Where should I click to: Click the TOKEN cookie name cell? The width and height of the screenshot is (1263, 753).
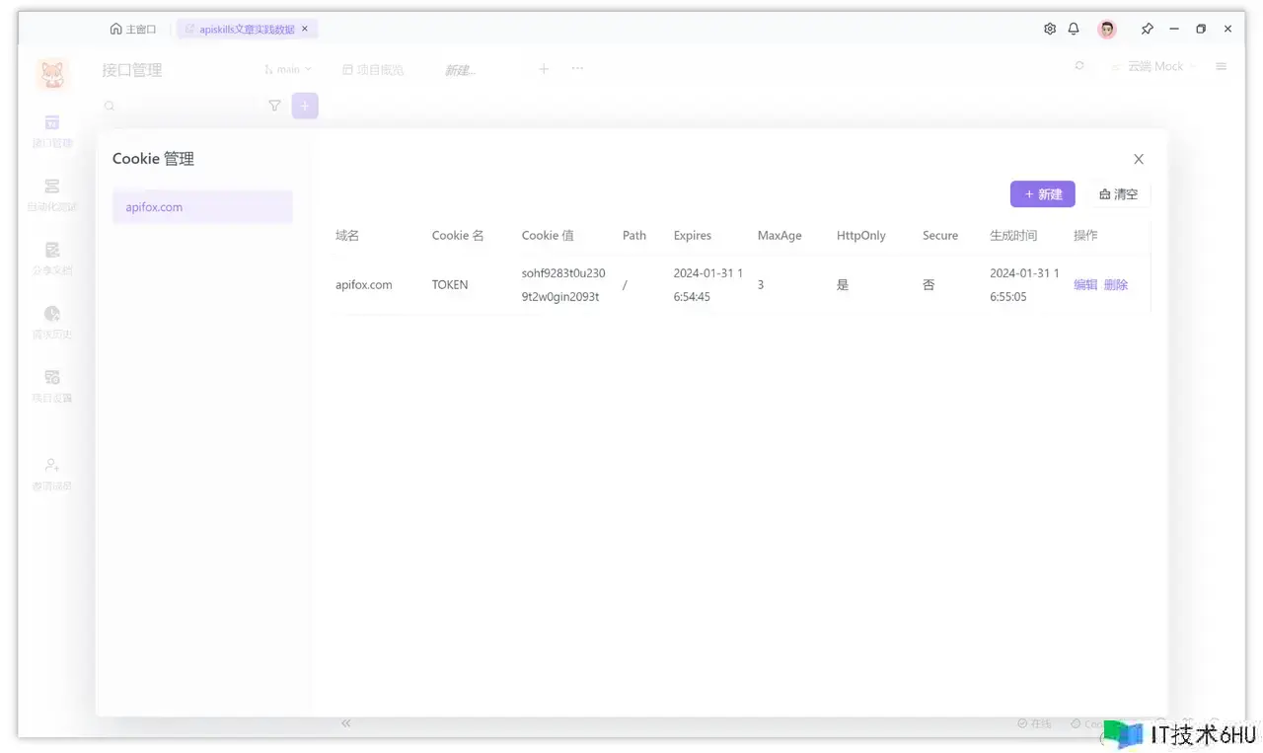pos(450,285)
